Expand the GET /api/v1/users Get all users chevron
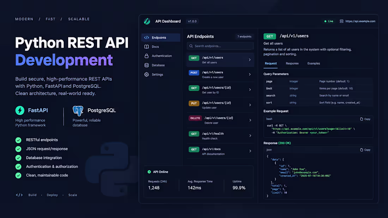 (x=250, y=60)
